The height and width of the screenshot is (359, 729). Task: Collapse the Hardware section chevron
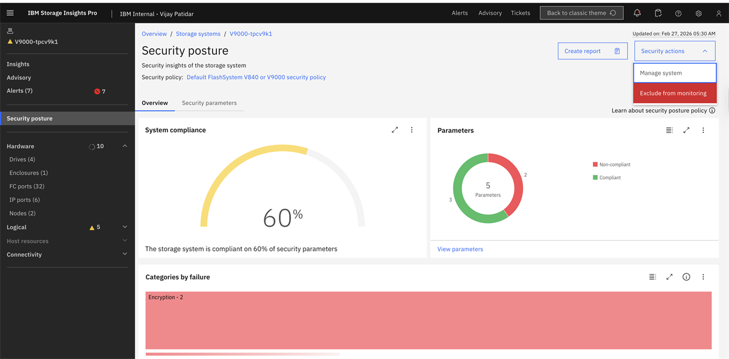coord(125,146)
